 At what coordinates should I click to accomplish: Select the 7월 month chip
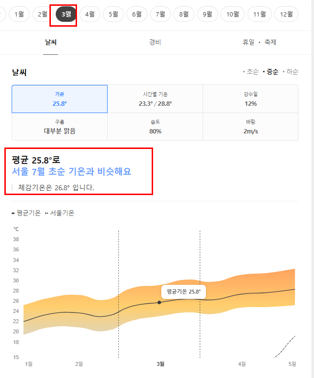pos(160,14)
